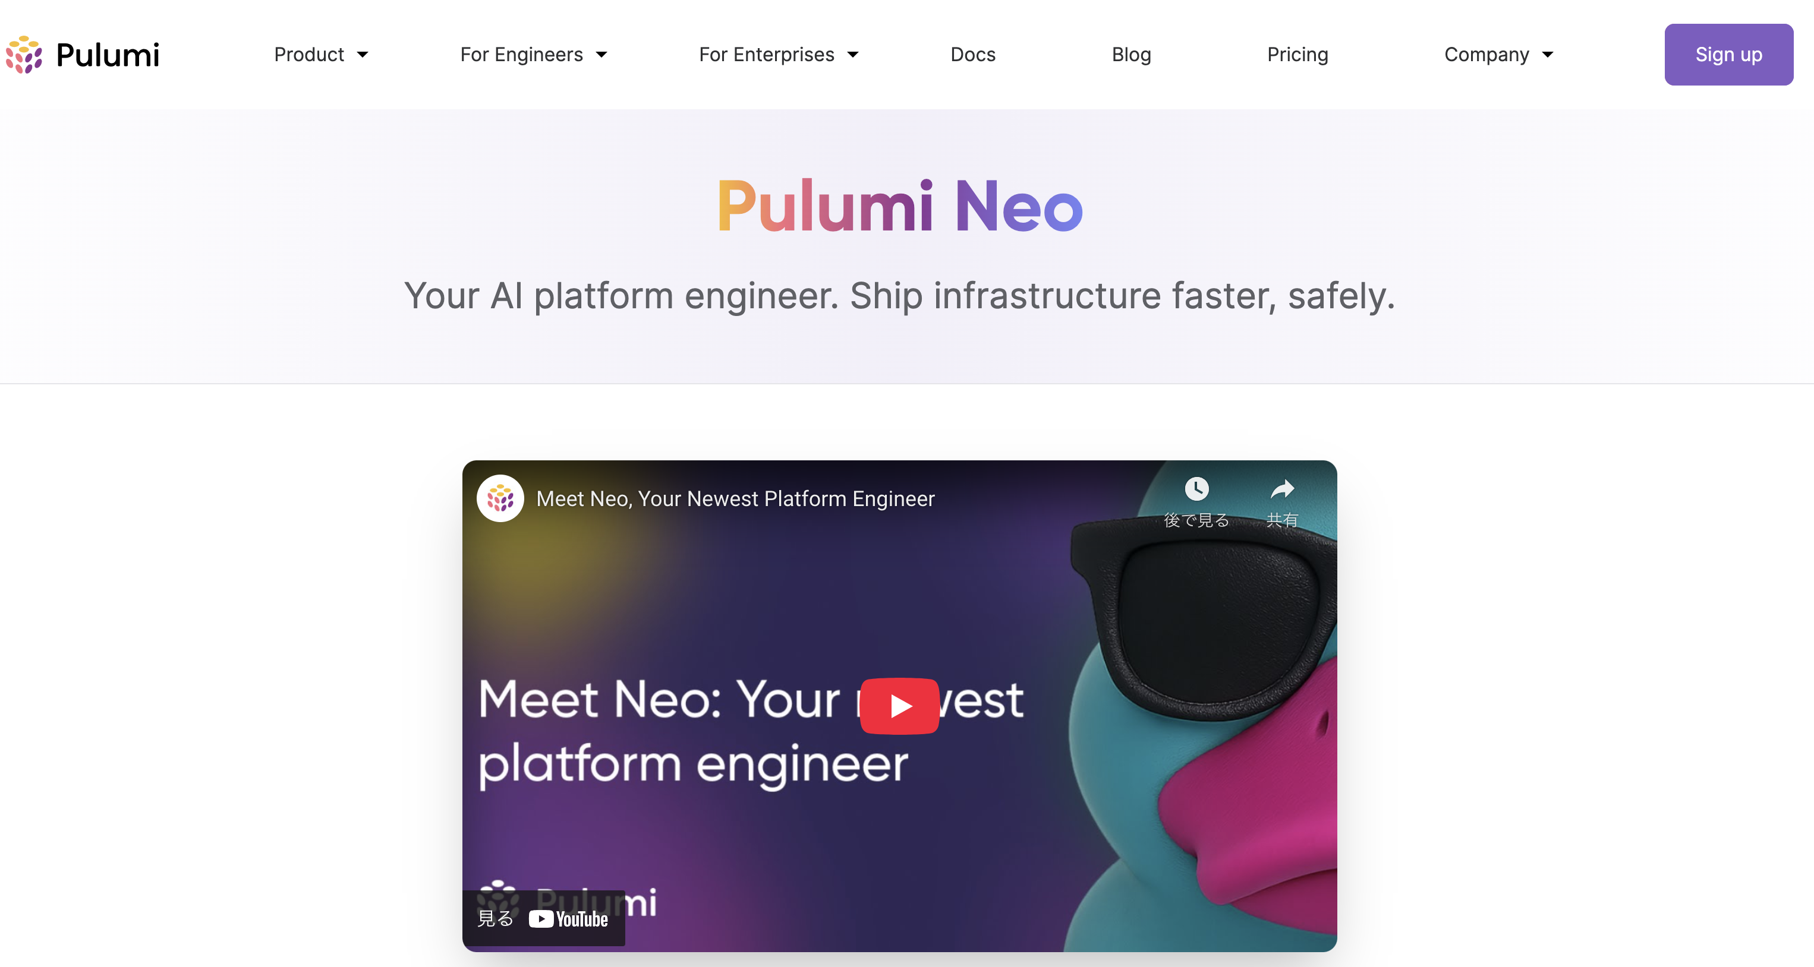Image resolution: width=1814 pixels, height=967 pixels.
Task: Click the Pulumi Neo gradient heading
Action: [x=899, y=206]
